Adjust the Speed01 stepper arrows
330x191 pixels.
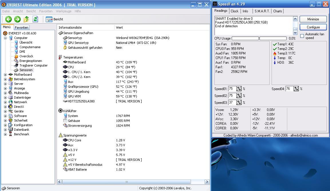coord(239,89)
